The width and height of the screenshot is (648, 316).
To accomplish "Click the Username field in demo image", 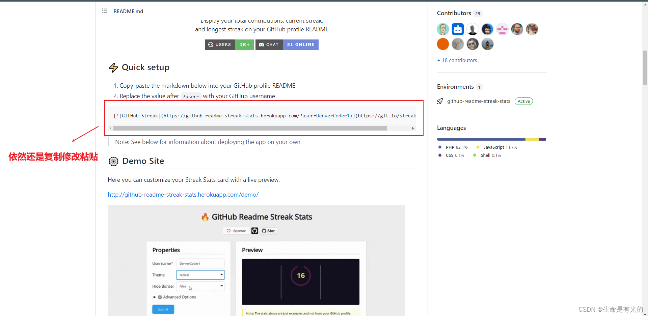I will 200,263.
